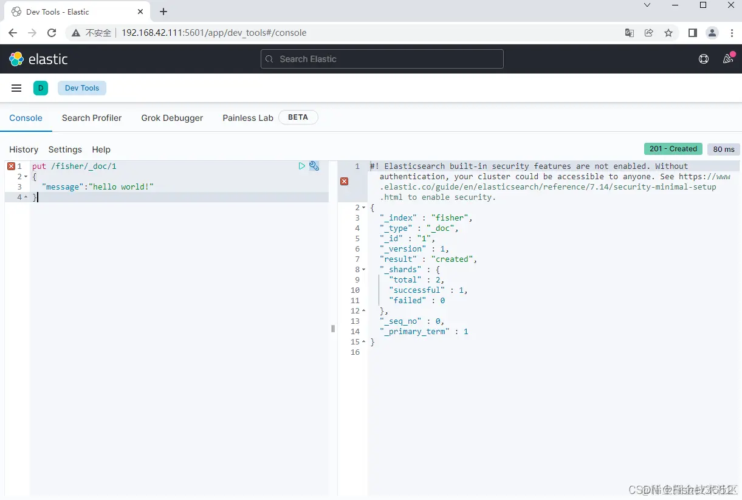742x500 pixels.
Task: Click the insecure site warning indicator
Action: 92,33
